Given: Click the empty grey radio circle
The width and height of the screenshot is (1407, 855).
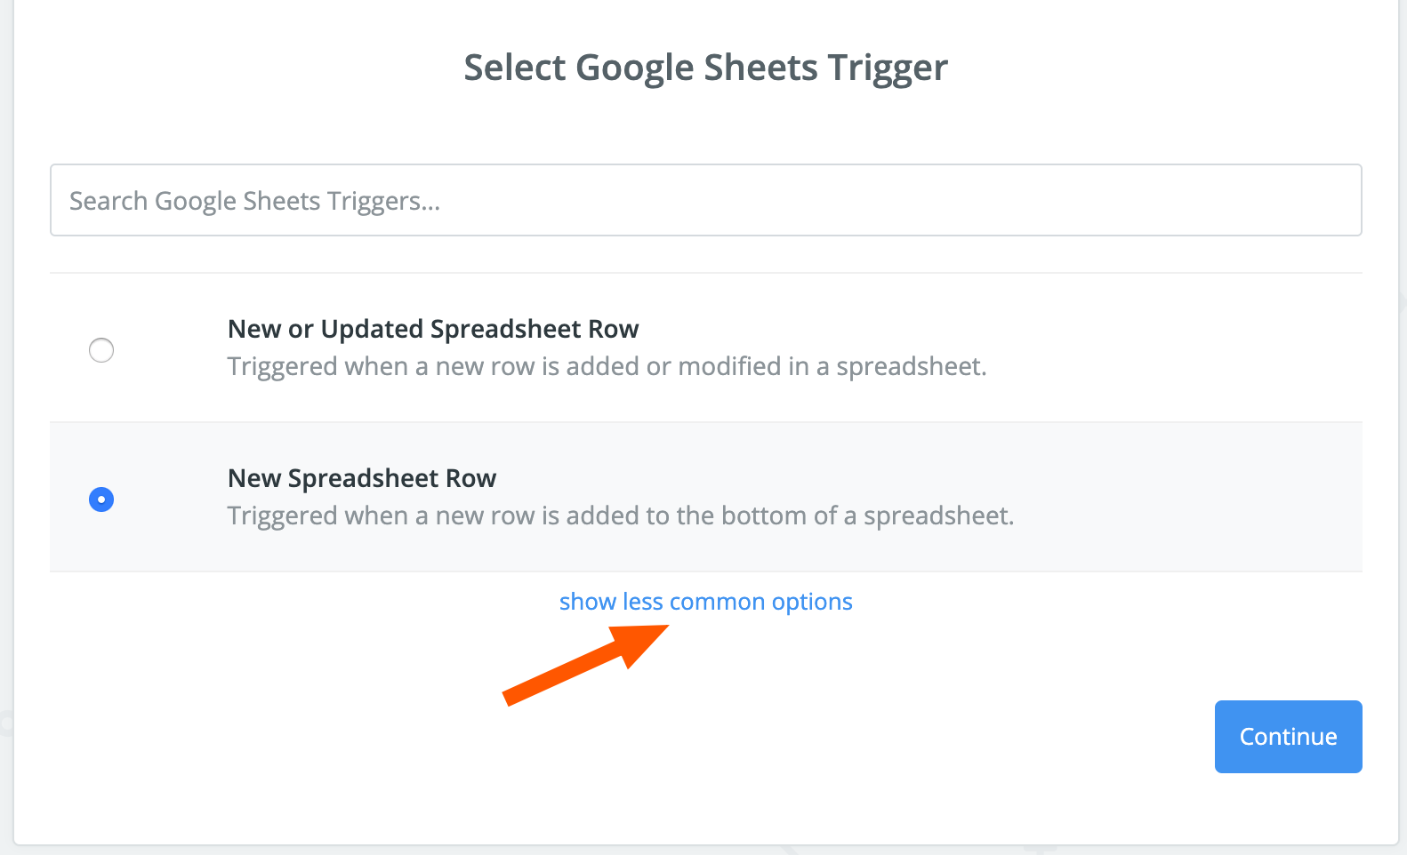Looking at the screenshot, I should point(101,350).
